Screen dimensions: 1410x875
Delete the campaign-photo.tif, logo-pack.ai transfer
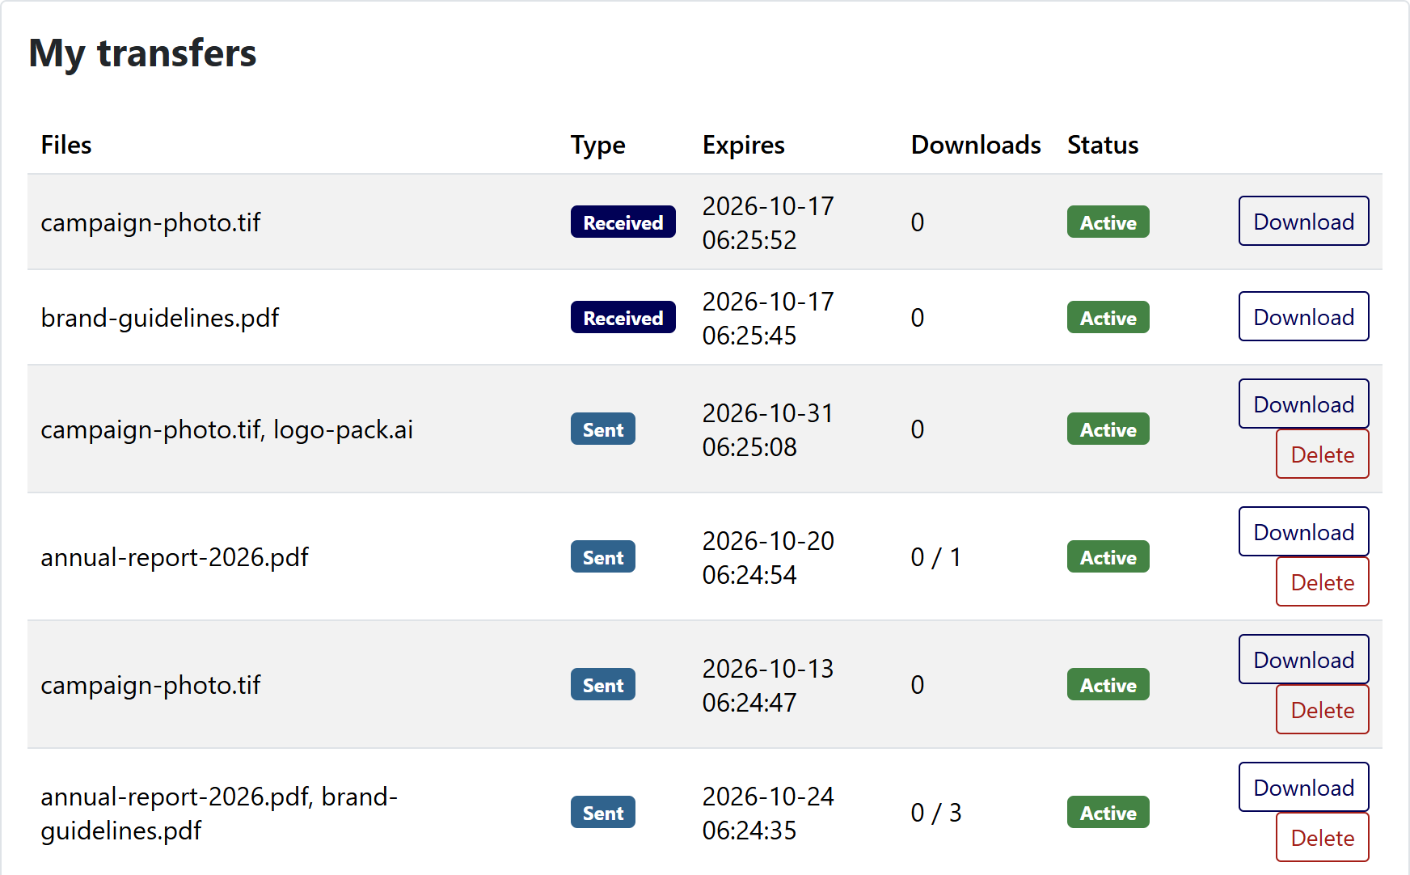pyautogui.click(x=1322, y=454)
